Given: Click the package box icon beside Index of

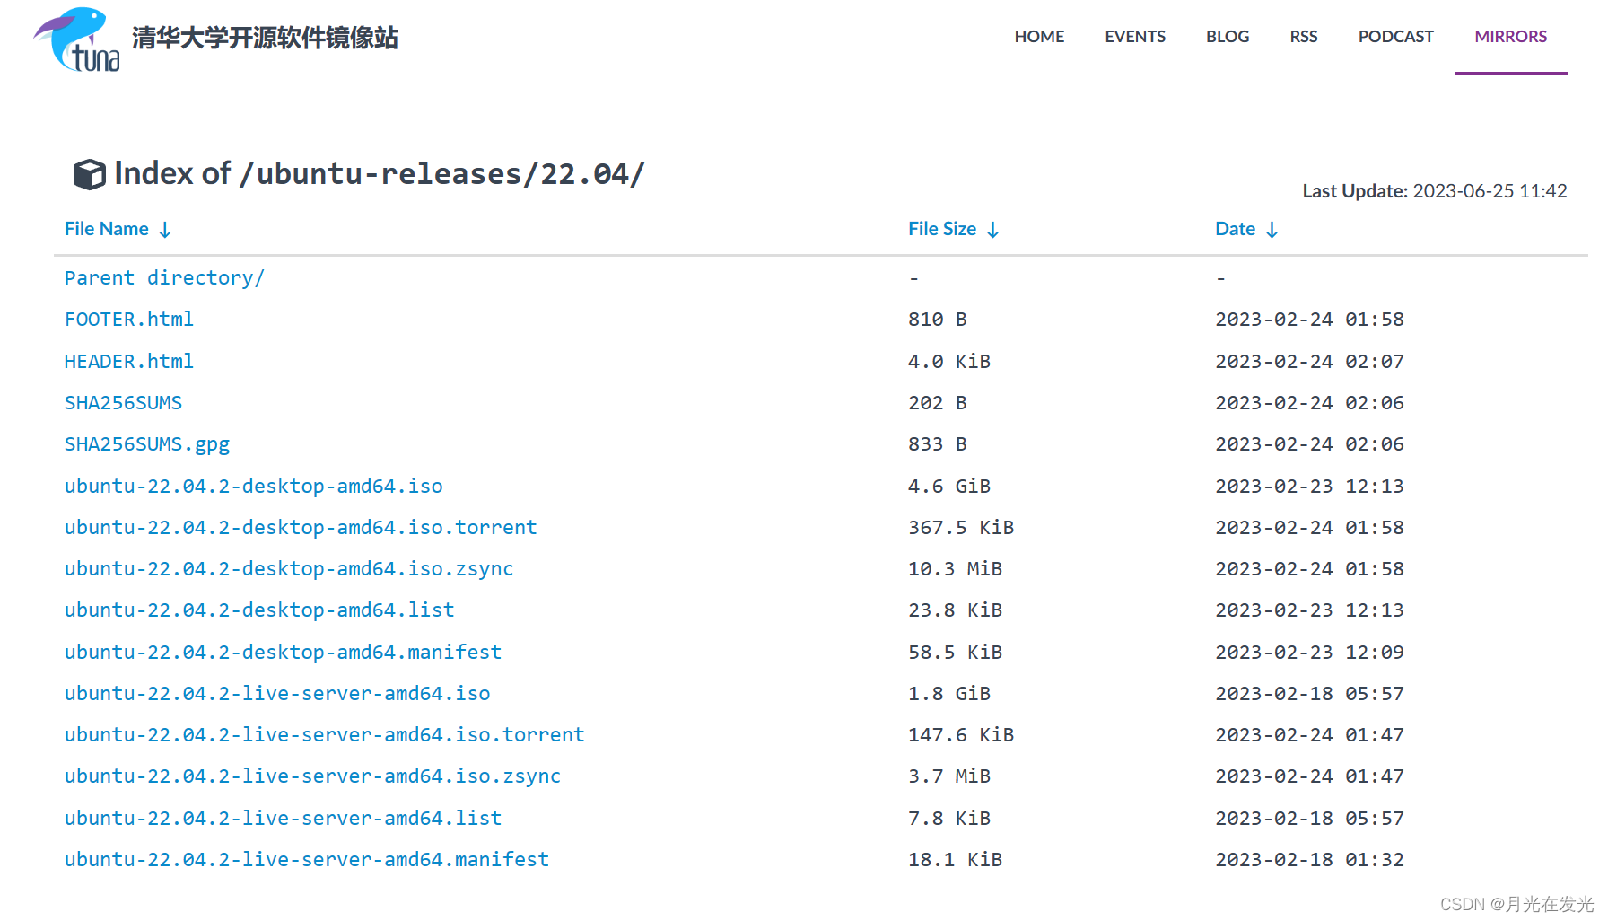Looking at the screenshot, I should pyautogui.click(x=89, y=174).
